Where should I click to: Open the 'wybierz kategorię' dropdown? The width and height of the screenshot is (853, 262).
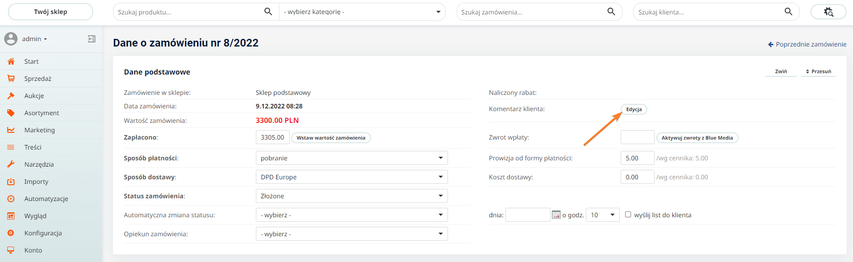[x=362, y=12]
